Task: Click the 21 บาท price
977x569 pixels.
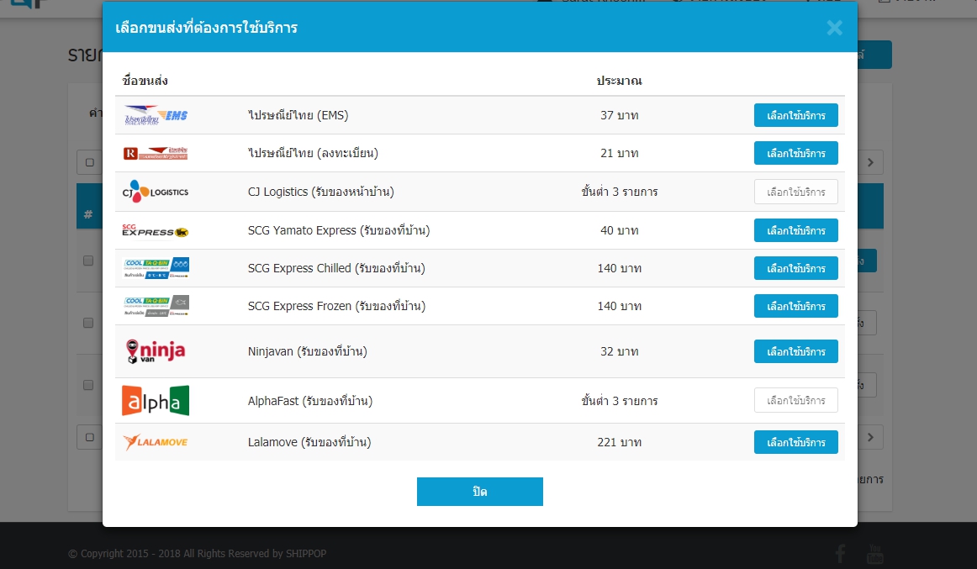Action: pos(620,153)
